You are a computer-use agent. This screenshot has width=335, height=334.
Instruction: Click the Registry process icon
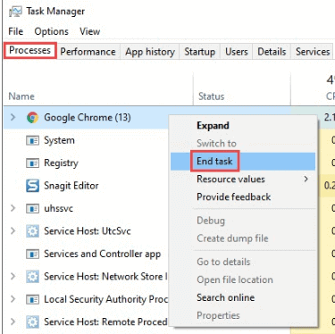point(32,163)
